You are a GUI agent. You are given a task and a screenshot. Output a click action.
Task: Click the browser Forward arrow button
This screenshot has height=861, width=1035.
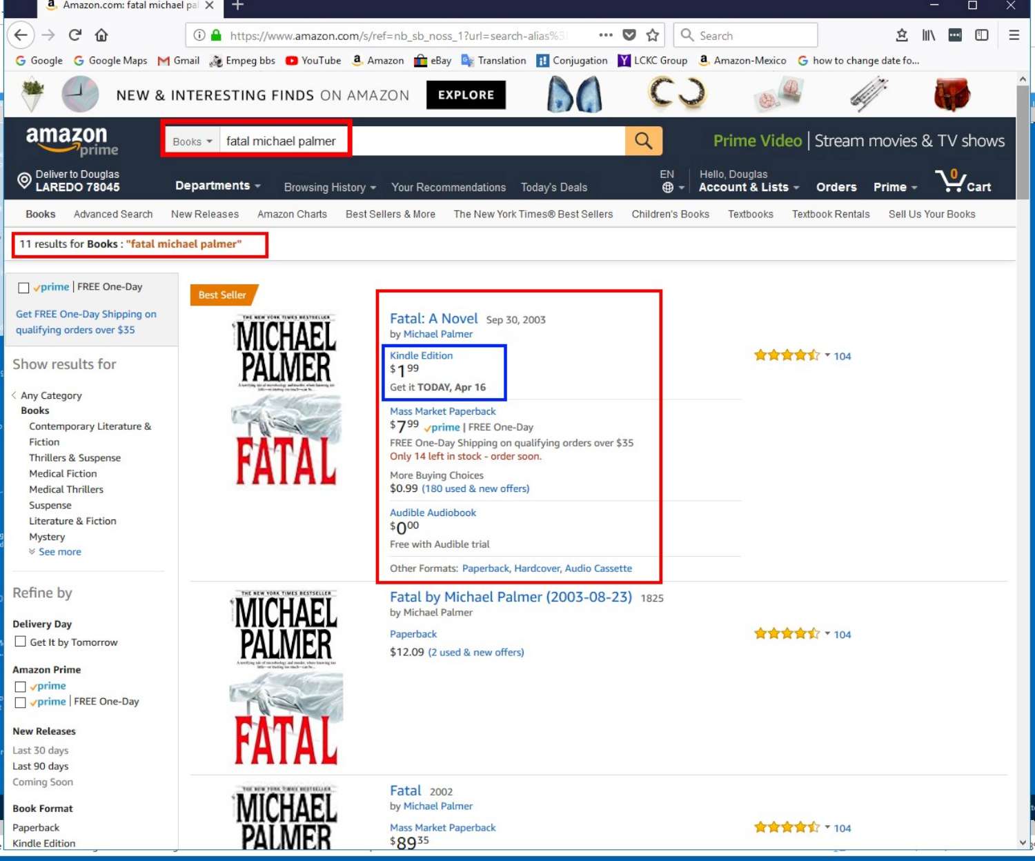(x=48, y=35)
